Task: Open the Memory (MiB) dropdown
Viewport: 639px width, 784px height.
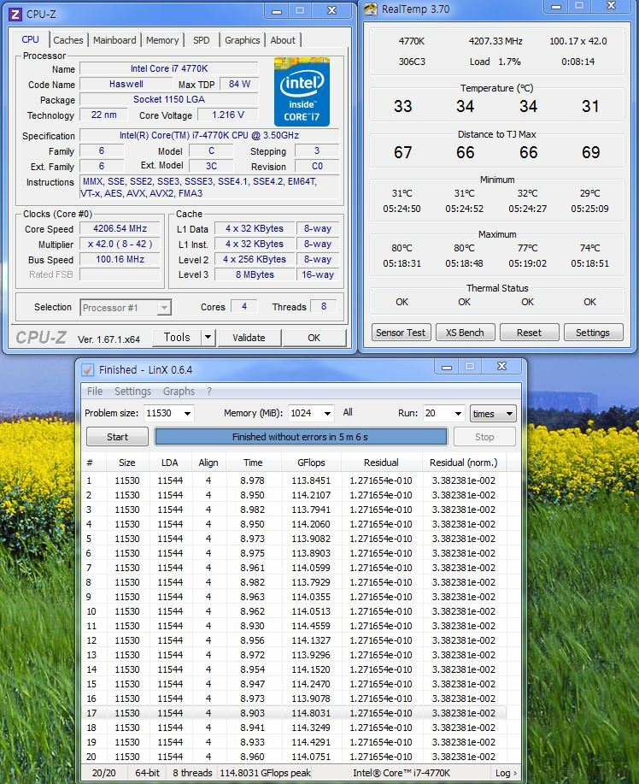Action: pos(325,414)
